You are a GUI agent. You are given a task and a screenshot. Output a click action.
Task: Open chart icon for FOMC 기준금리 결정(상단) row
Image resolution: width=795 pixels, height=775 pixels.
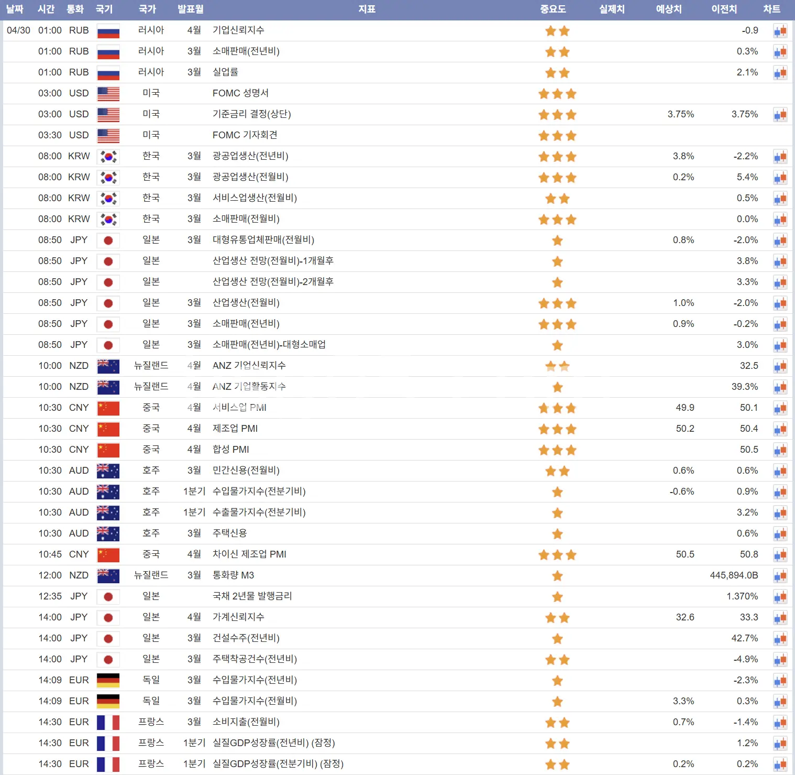click(780, 115)
